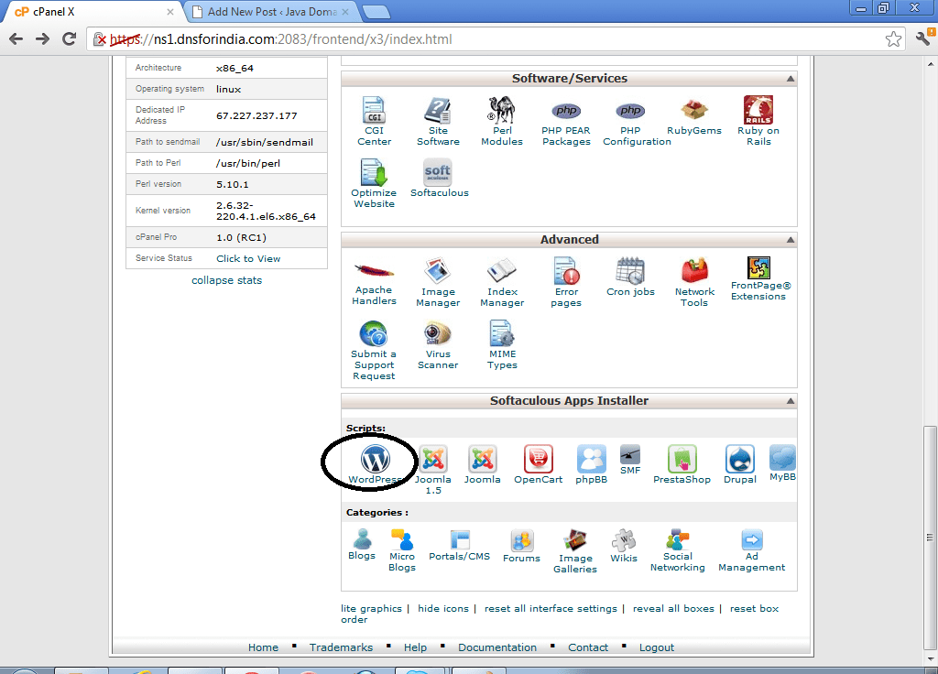Open Cron jobs

point(630,277)
